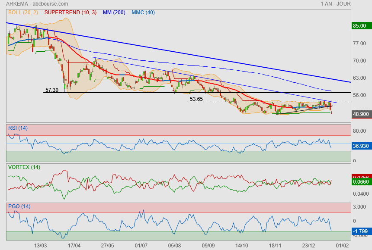This screenshot has height=250, width=372.
Task: Select the MM (200) legend label
Action: 114,12
